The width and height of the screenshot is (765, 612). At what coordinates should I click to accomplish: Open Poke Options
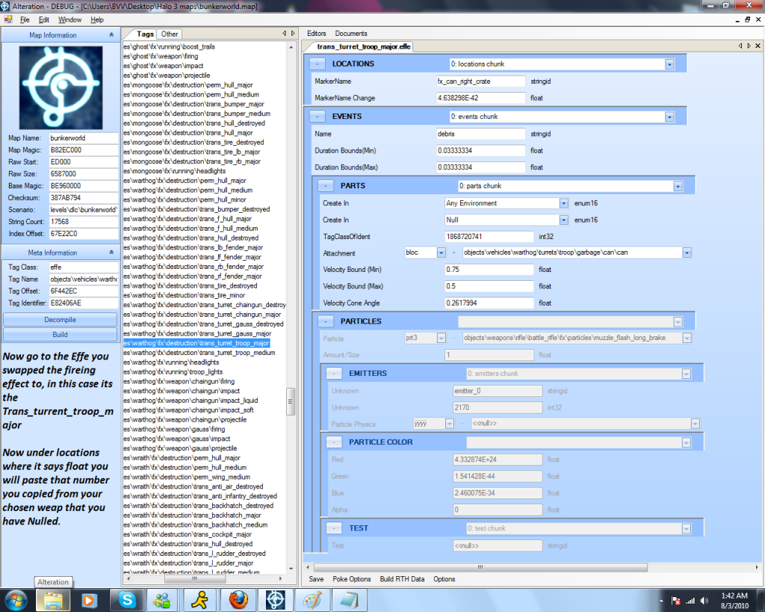tap(351, 579)
